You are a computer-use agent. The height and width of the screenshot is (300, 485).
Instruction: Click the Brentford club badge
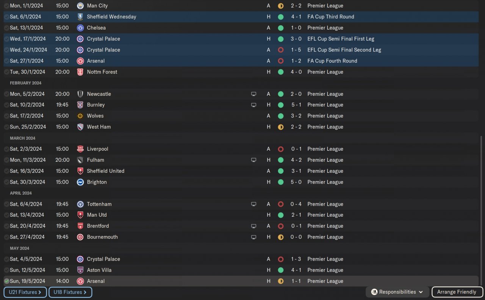[80, 226]
